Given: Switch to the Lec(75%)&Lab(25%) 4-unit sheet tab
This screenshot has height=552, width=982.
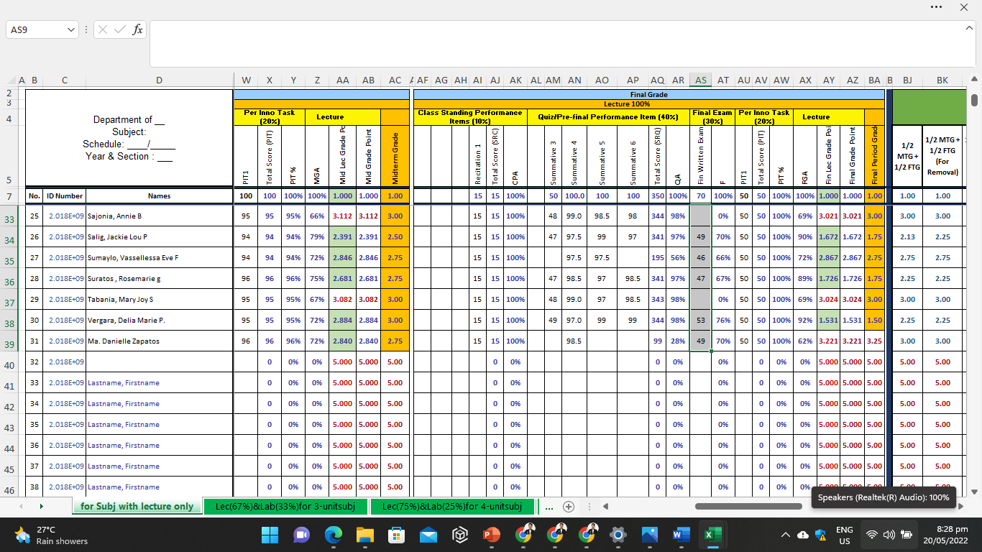Looking at the screenshot, I should click(452, 507).
